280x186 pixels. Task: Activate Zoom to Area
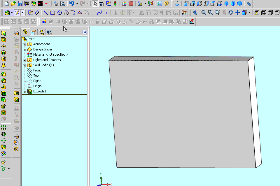(x=210, y=13)
